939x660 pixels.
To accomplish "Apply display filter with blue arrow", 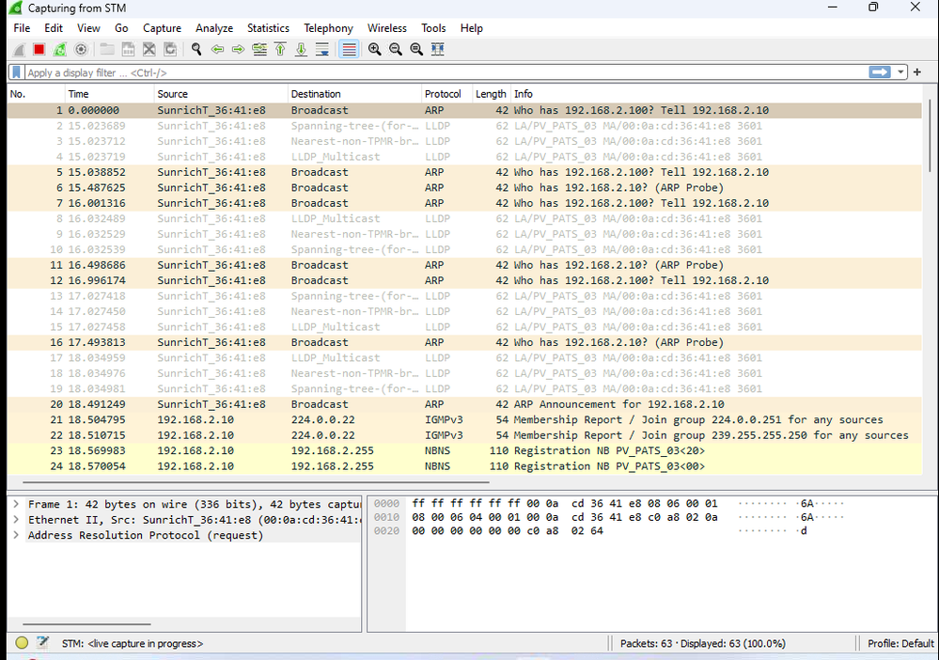I will click(879, 72).
